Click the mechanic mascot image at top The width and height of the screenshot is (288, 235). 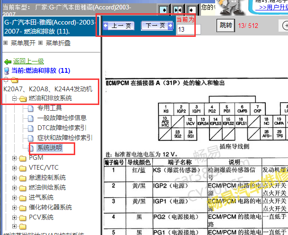(231, 8)
